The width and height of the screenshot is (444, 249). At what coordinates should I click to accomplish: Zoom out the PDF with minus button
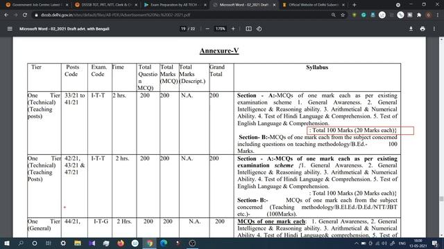207,29
